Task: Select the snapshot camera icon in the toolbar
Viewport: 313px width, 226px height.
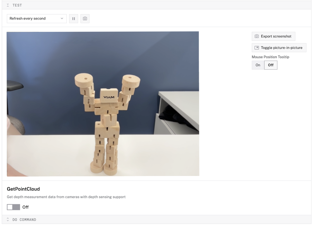Action: pos(85,18)
